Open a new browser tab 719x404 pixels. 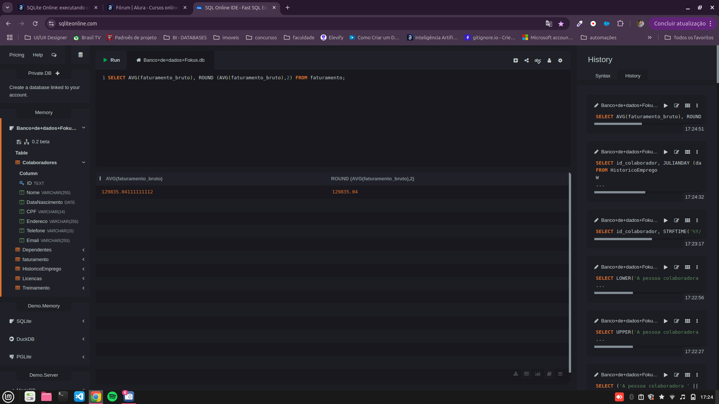[x=288, y=8]
